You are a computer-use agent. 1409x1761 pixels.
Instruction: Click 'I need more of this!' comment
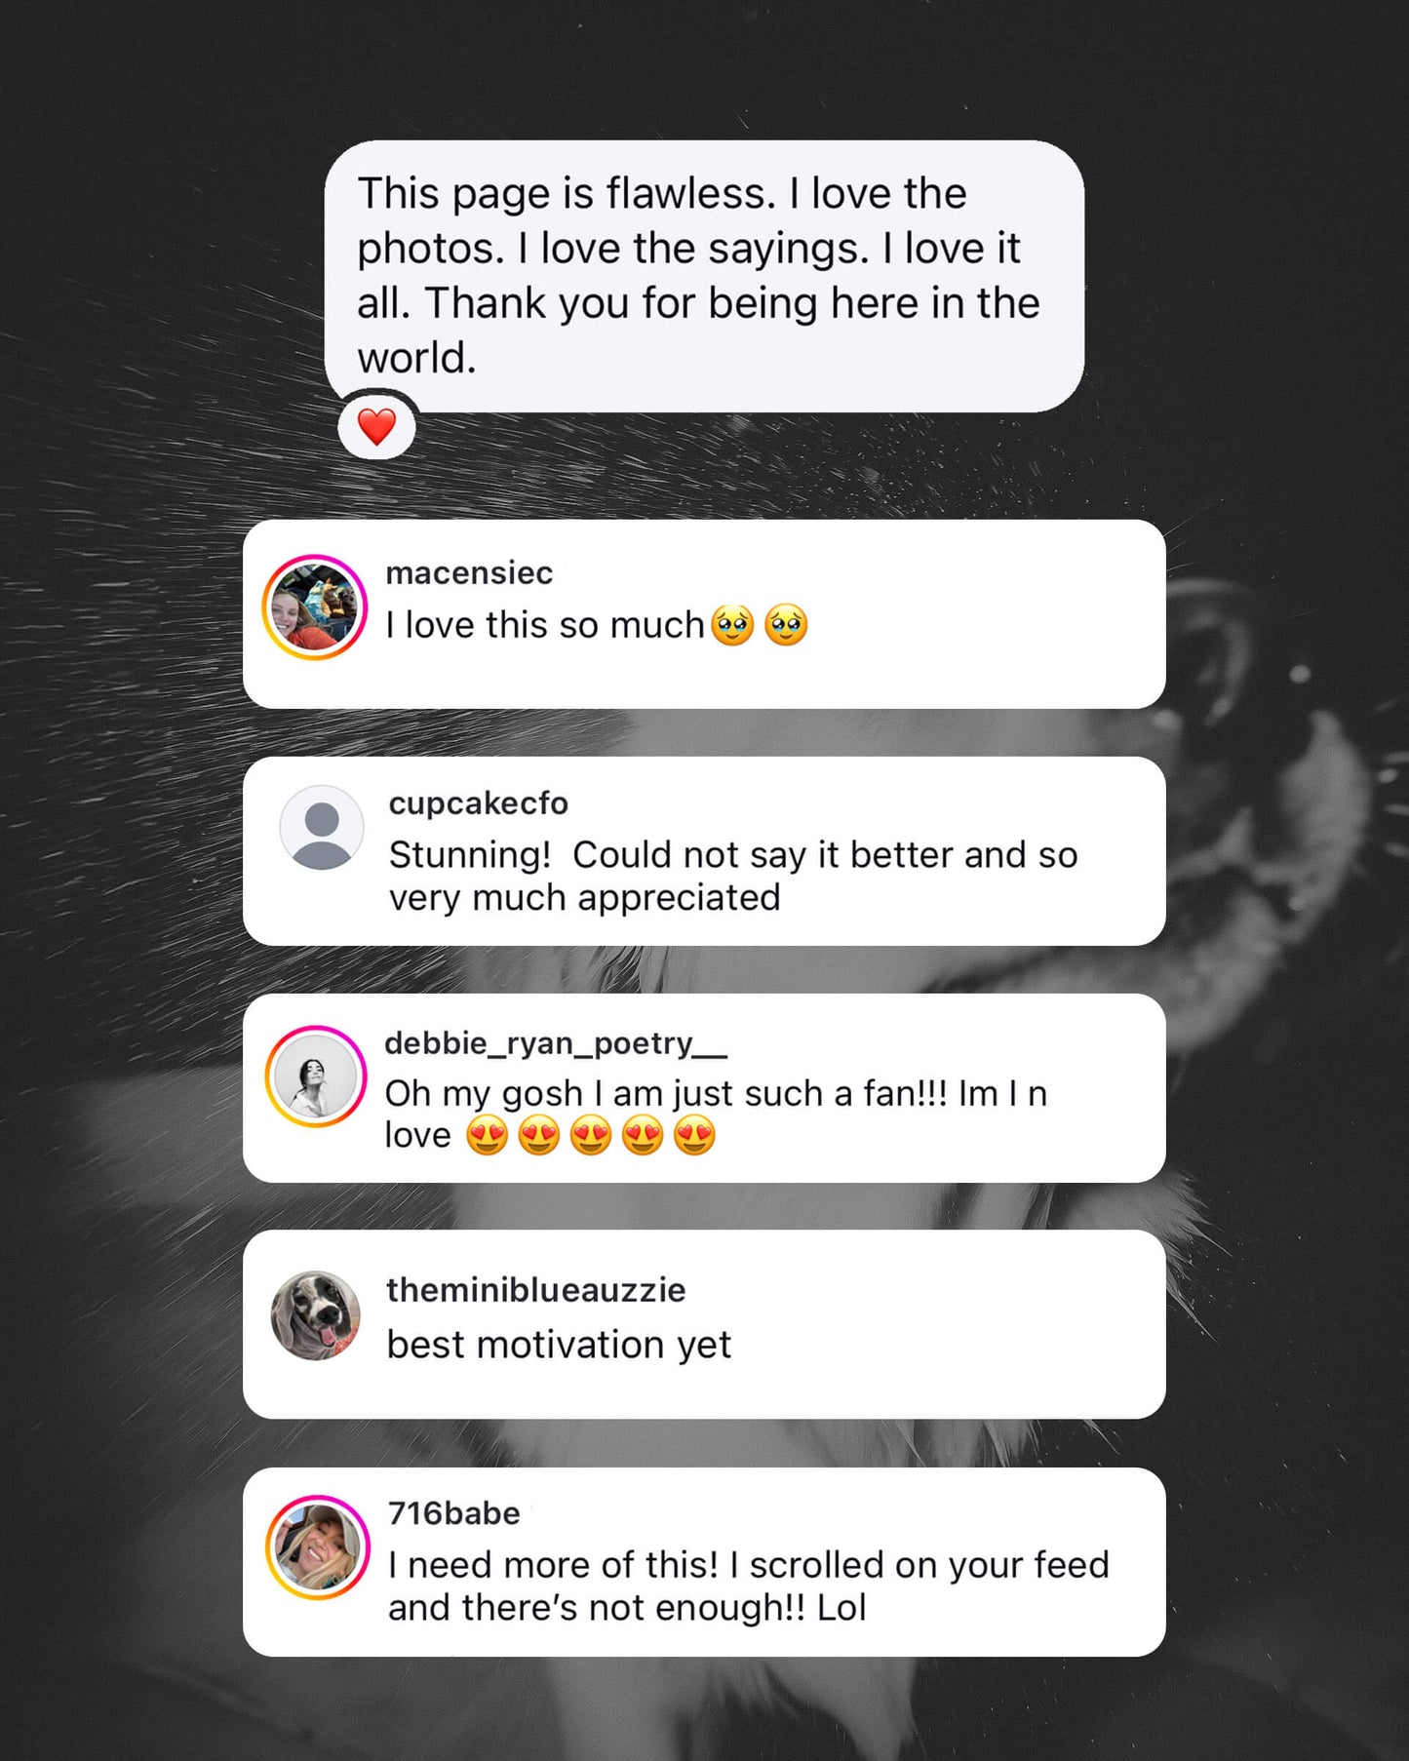[749, 1585]
